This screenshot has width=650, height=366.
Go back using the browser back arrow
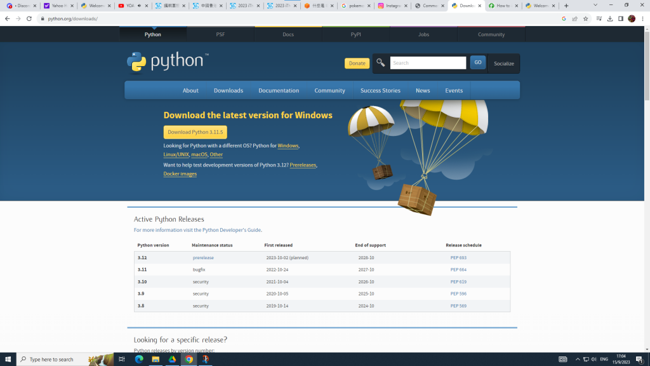[x=8, y=18]
